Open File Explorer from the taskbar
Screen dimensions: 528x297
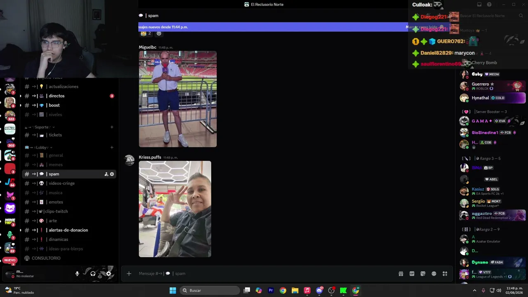click(x=295, y=290)
